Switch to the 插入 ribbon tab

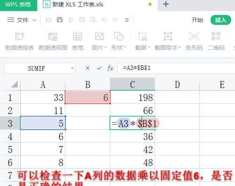(221, 20)
